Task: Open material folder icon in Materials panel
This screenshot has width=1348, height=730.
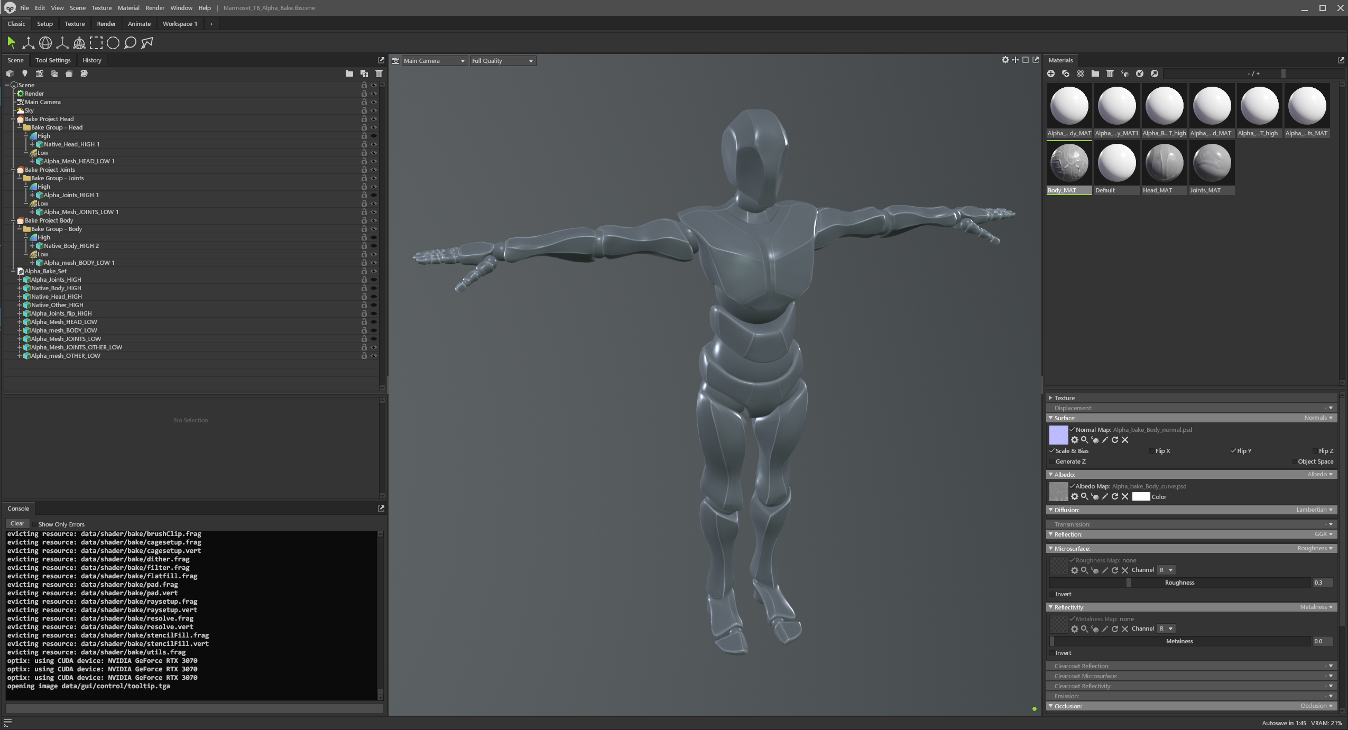Action: pyautogui.click(x=1095, y=73)
